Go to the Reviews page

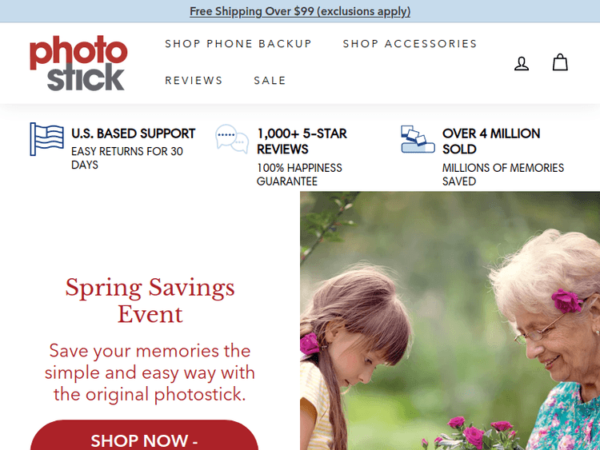(194, 81)
